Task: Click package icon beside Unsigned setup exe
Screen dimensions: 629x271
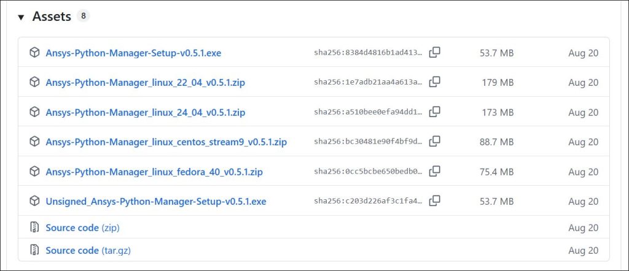Action: click(x=34, y=201)
